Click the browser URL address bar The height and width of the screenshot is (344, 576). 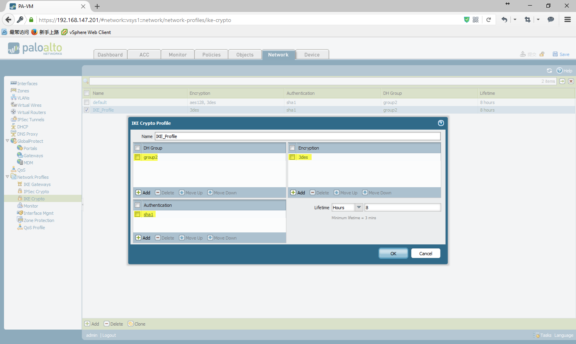[x=248, y=20]
